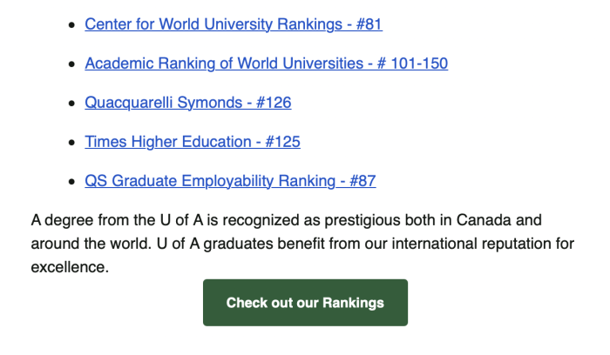
Task: Visit the Times Higher Education link
Action: coord(193,142)
